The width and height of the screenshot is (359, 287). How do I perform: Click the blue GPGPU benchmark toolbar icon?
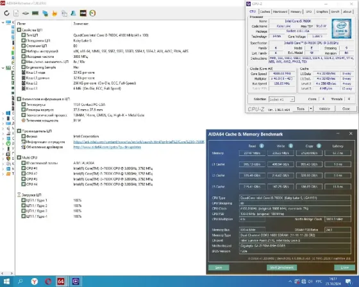click(45, 13)
